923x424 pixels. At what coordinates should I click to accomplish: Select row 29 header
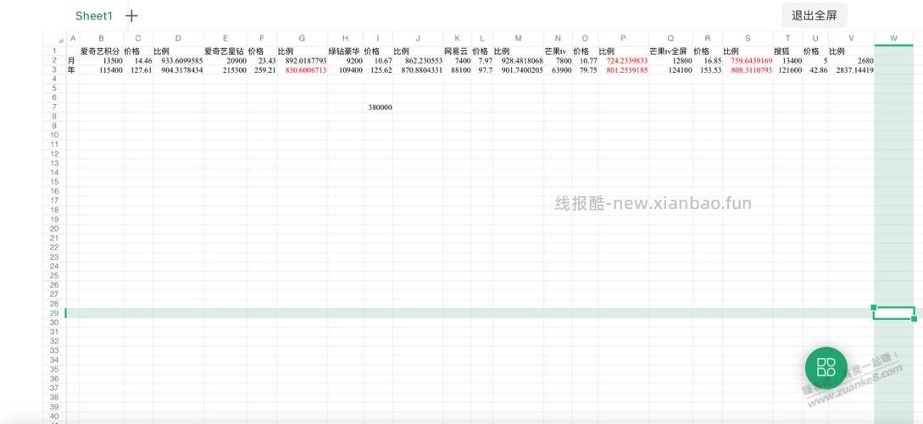(54, 313)
